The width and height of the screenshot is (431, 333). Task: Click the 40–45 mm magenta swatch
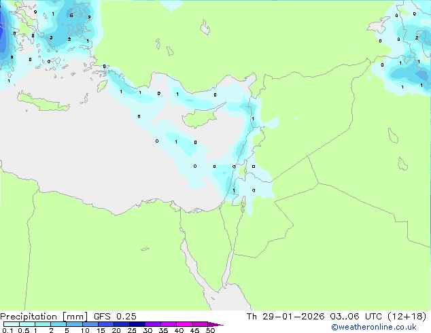point(184,324)
